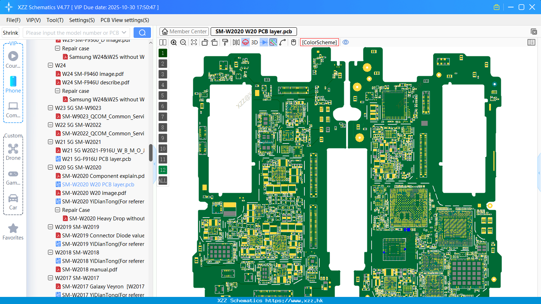Viewport: 541px width, 304px height.
Task: Click the XZZ website link in status bar
Action: (x=294, y=300)
